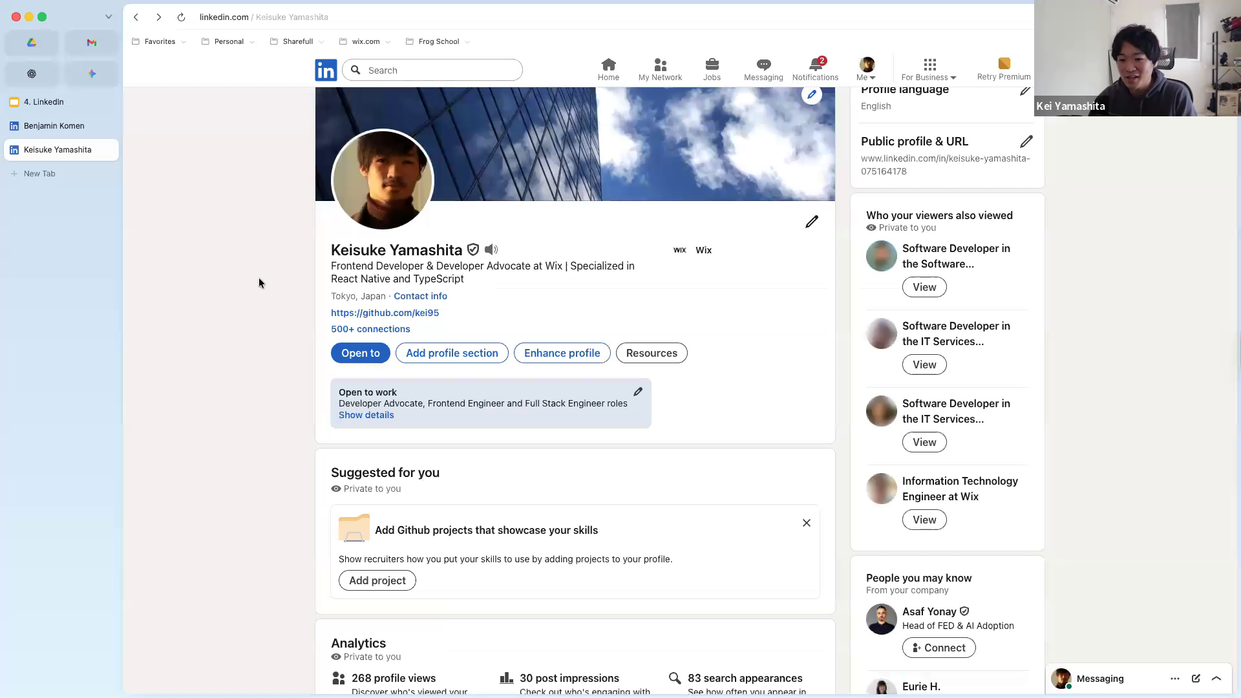Edit profile intro pencil icon
The height and width of the screenshot is (698, 1241).
pyautogui.click(x=812, y=222)
